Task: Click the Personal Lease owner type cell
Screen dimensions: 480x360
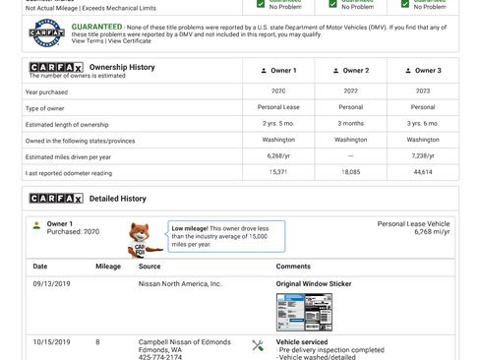Action: click(278, 107)
